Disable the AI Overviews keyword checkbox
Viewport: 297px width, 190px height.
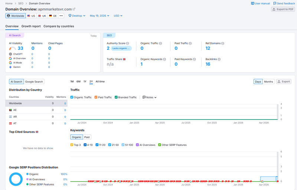(x=137, y=145)
